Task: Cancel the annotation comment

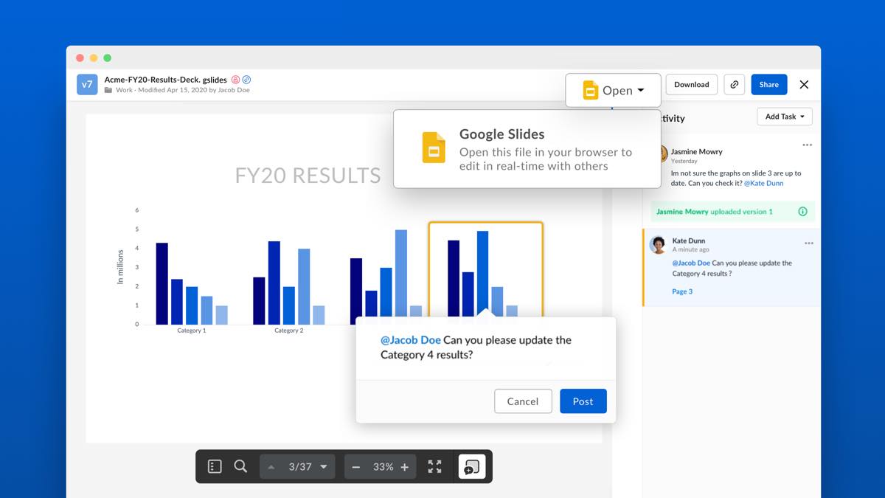Action: (x=523, y=401)
